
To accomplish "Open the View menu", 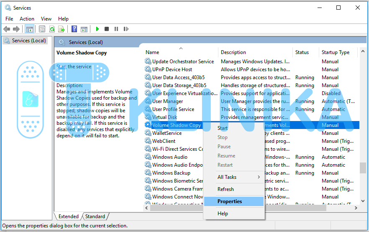I will [x=46, y=19].
